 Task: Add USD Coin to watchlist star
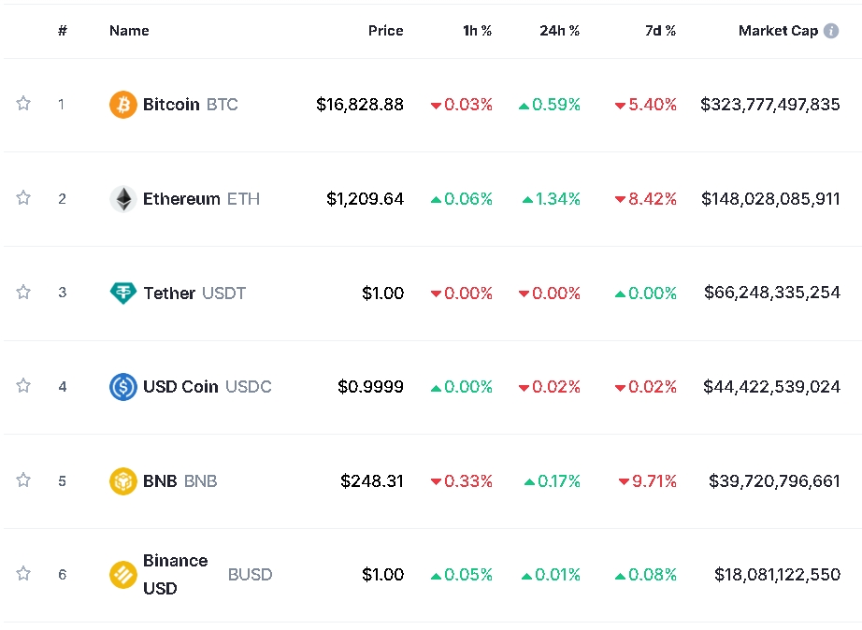pyautogui.click(x=23, y=386)
